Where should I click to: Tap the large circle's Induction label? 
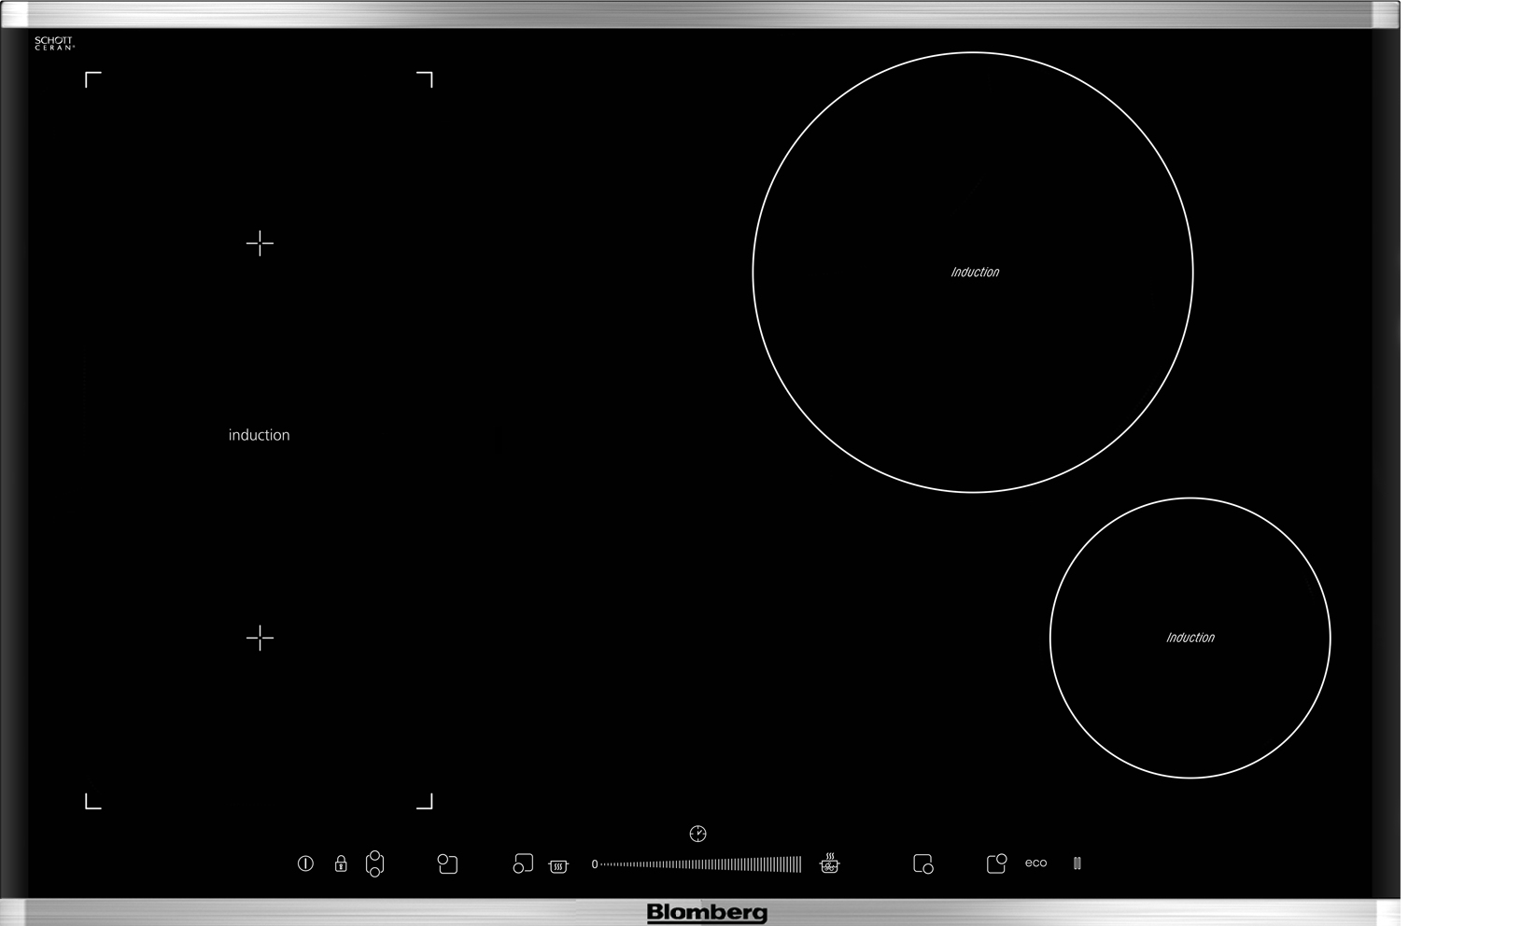[975, 273]
